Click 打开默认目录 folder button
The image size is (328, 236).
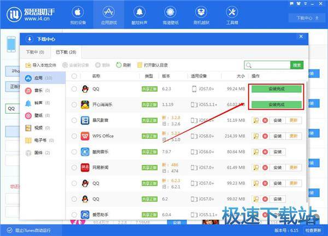[153, 65]
